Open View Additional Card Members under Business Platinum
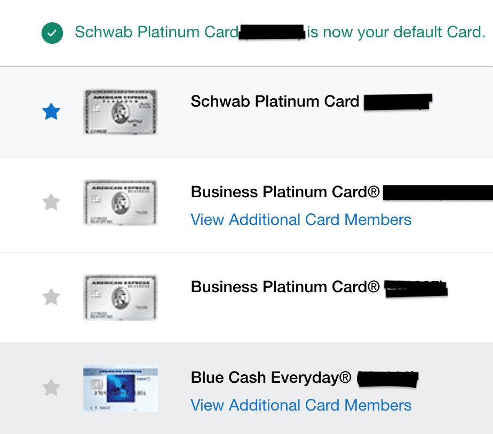The height and width of the screenshot is (434, 493). (301, 220)
